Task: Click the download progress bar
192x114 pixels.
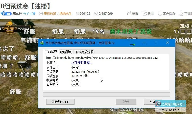Action: click(106, 94)
